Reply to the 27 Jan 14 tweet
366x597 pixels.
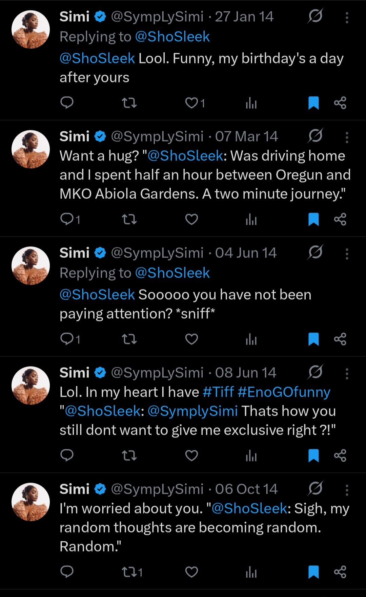67,102
